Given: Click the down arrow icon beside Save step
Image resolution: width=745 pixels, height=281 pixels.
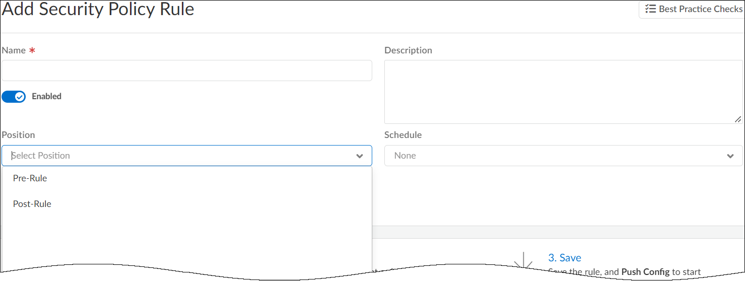Looking at the screenshot, I should 524,261.
